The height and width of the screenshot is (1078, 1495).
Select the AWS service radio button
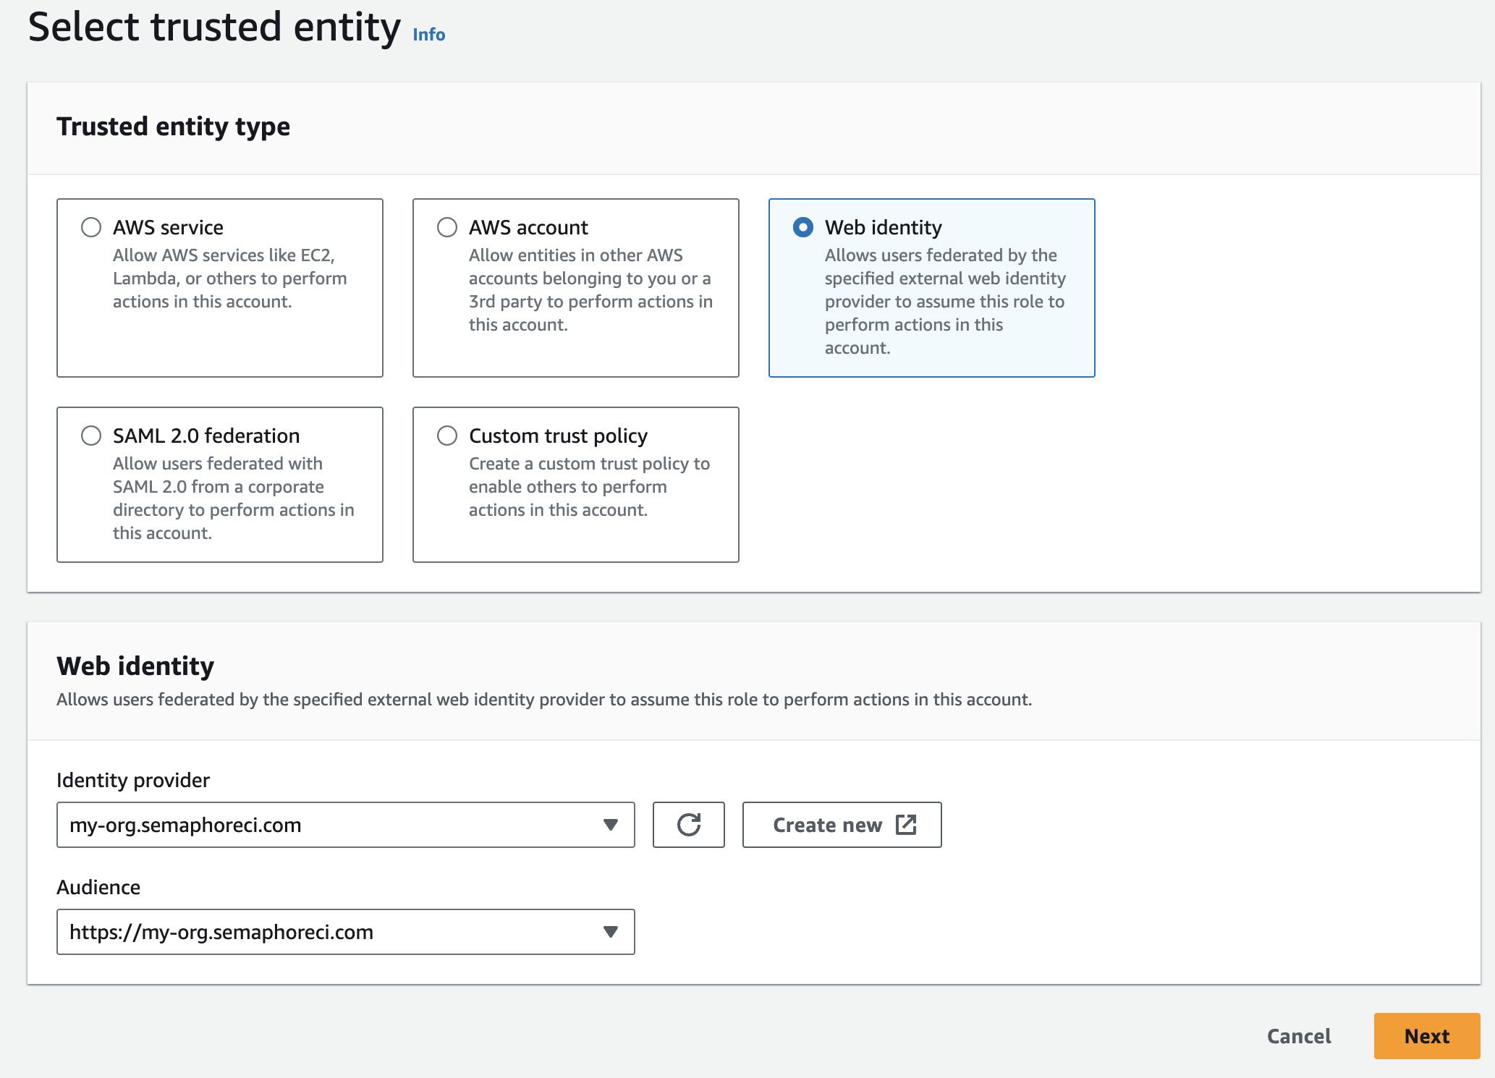click(91, 227)
